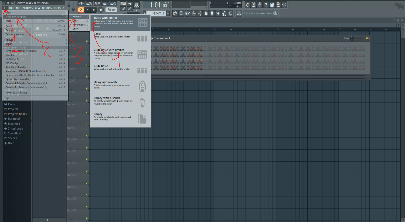This screenshot has height=222, width=405.
Task: Open the Playlist view icon
Action: pos(175,13)
